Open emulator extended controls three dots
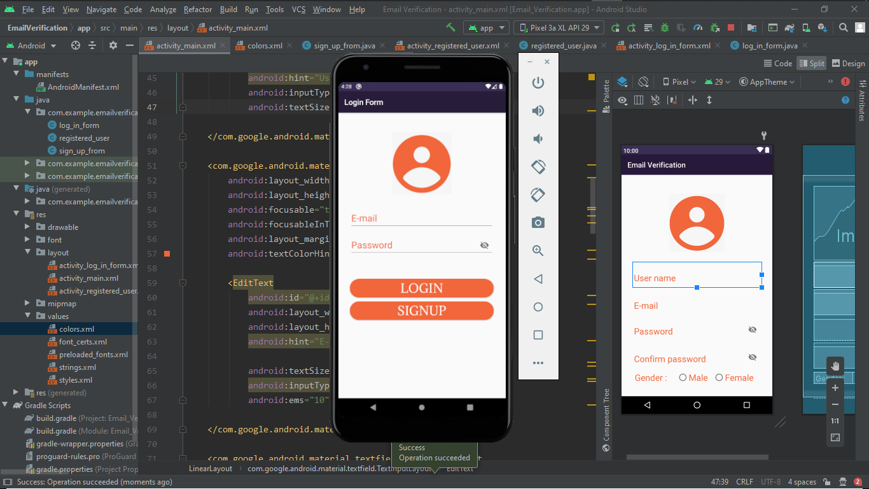869x489 pixels. point(538,363)
